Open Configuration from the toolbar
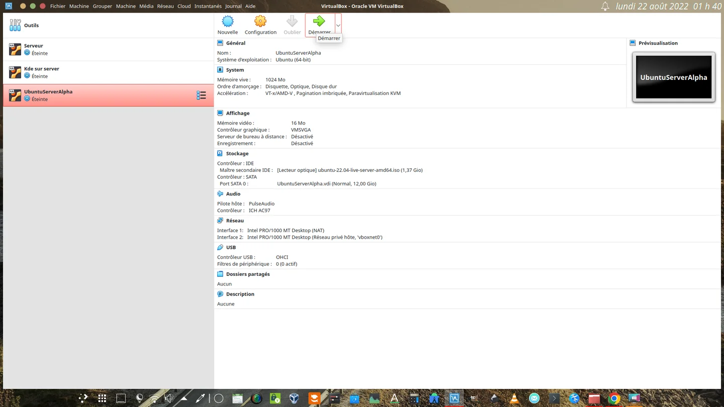Image resolution: width=724 pixels, height=407 pixels. coord(260,25)
